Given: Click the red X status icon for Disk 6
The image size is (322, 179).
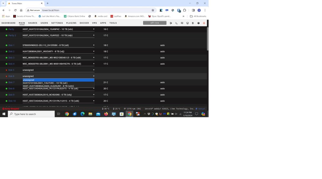Looking at the screenshot, I should tap(6, 76).
